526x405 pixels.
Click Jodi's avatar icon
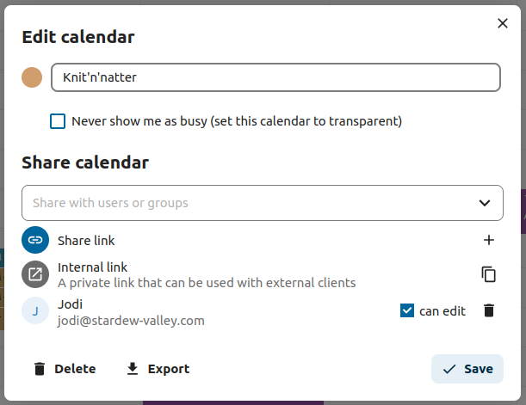pyautogui.click(x=35, y=311)
